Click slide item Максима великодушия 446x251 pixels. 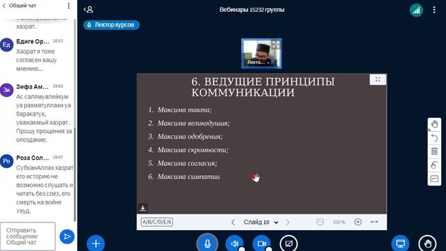coord(194,123)
